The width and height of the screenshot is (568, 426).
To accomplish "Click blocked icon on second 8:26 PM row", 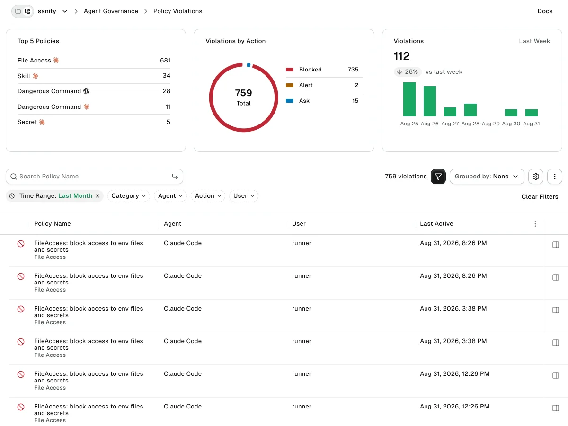I will pos(21,276).
